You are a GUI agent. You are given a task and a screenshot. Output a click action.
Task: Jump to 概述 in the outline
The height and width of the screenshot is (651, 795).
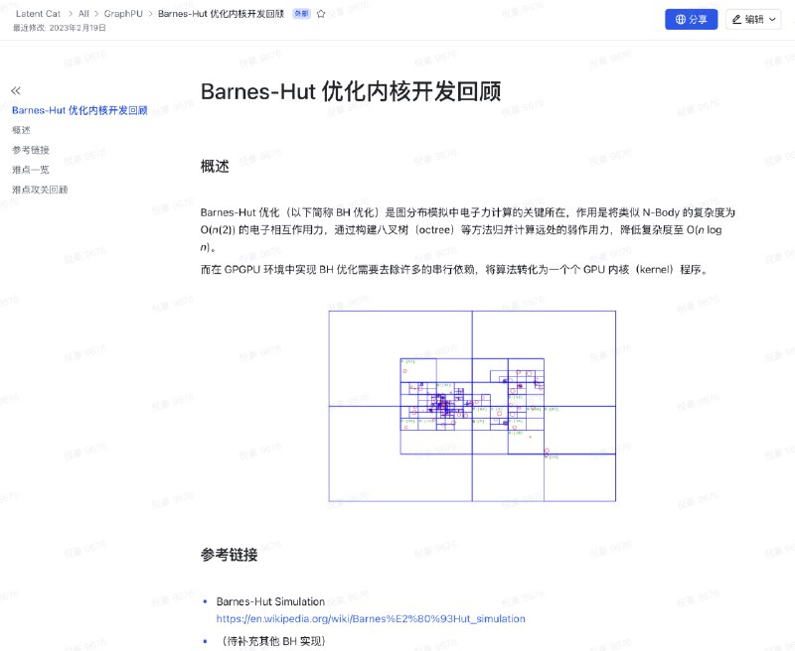tap(21, 130)
